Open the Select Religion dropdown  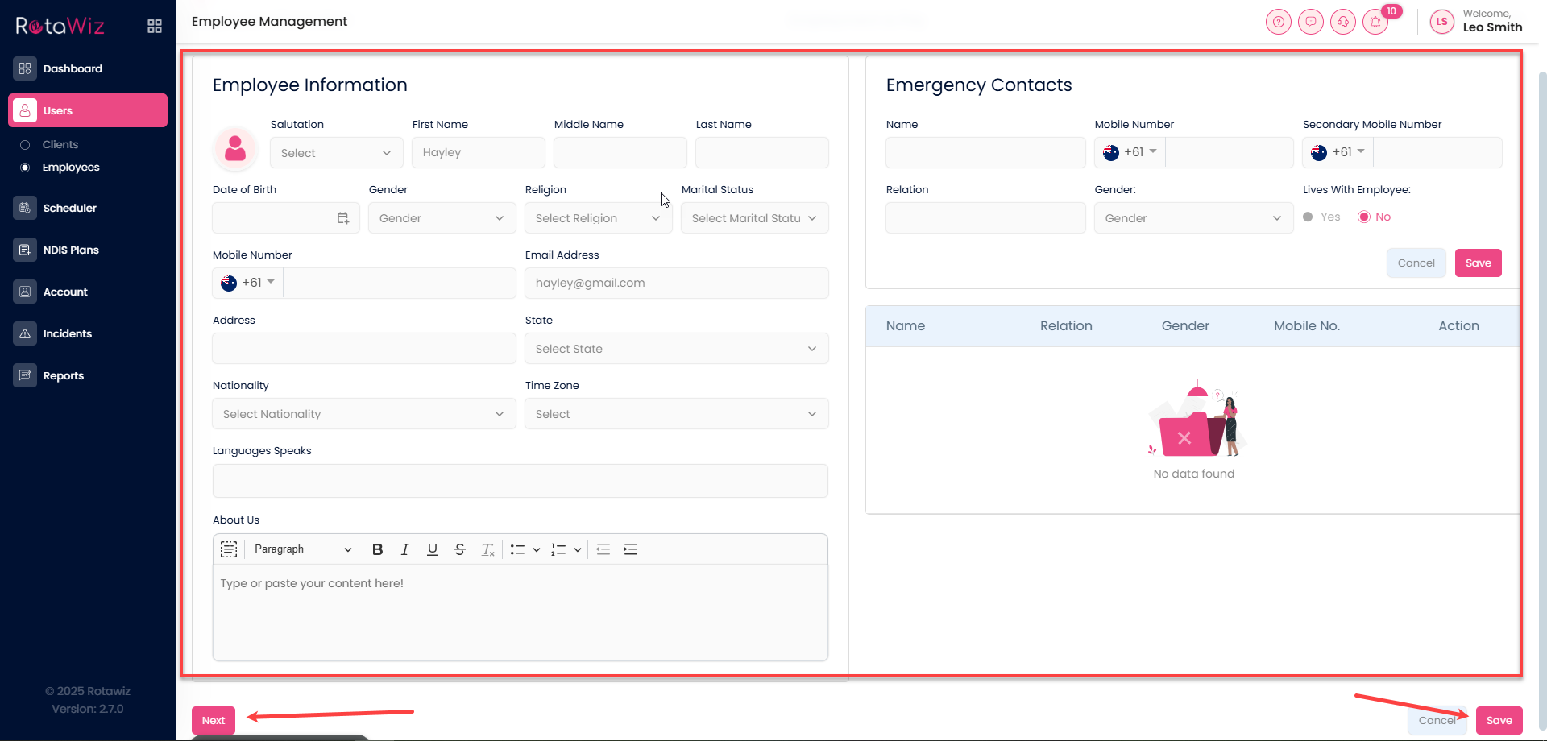[x=598, y=218]
